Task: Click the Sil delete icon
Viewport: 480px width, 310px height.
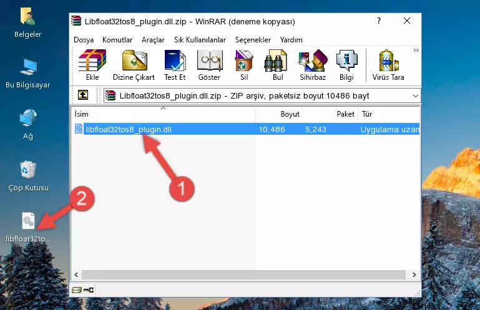Action: [244, 65]
